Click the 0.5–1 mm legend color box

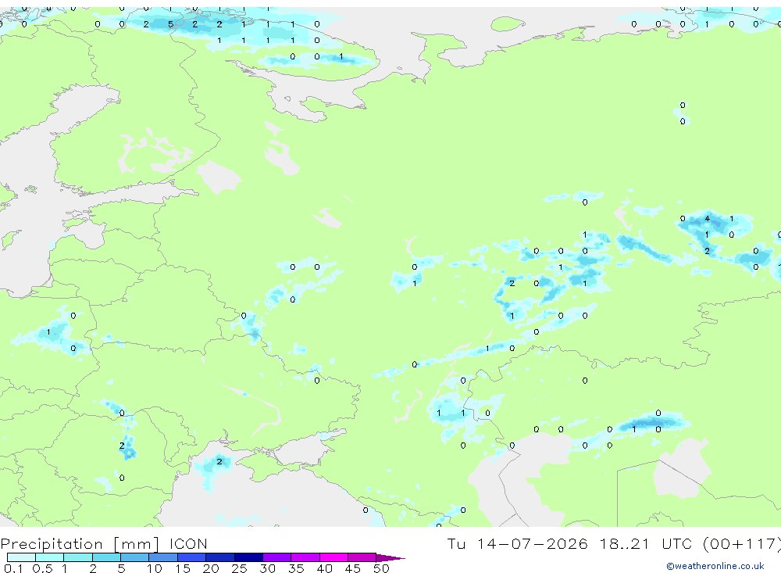tap(50, 557)
